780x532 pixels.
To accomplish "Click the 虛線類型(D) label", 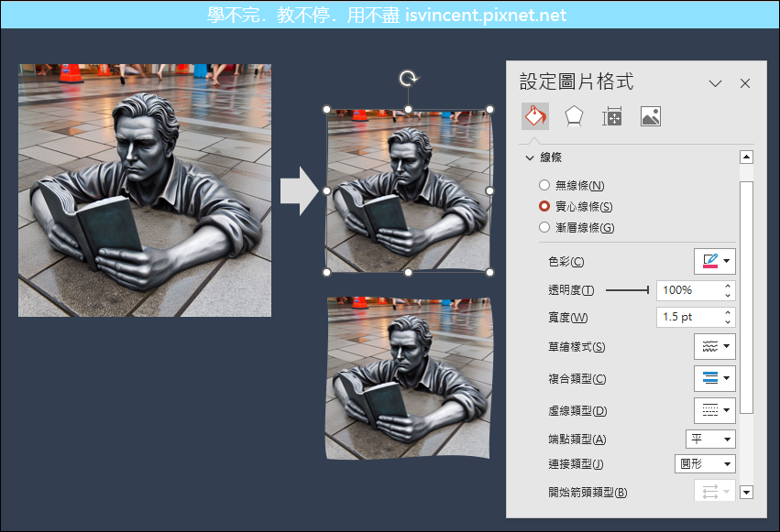I will 577,411.
